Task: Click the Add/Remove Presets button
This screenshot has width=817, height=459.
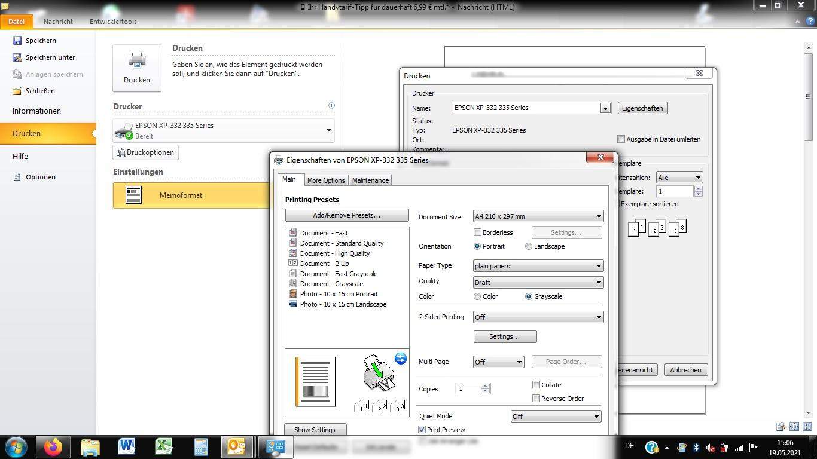Action: point(347,215)
